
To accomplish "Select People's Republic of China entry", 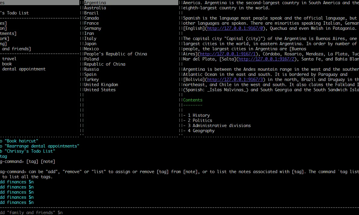I will 115,54.
